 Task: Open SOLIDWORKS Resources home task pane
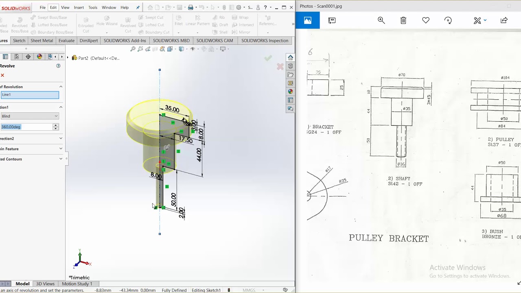pos(290,58)
